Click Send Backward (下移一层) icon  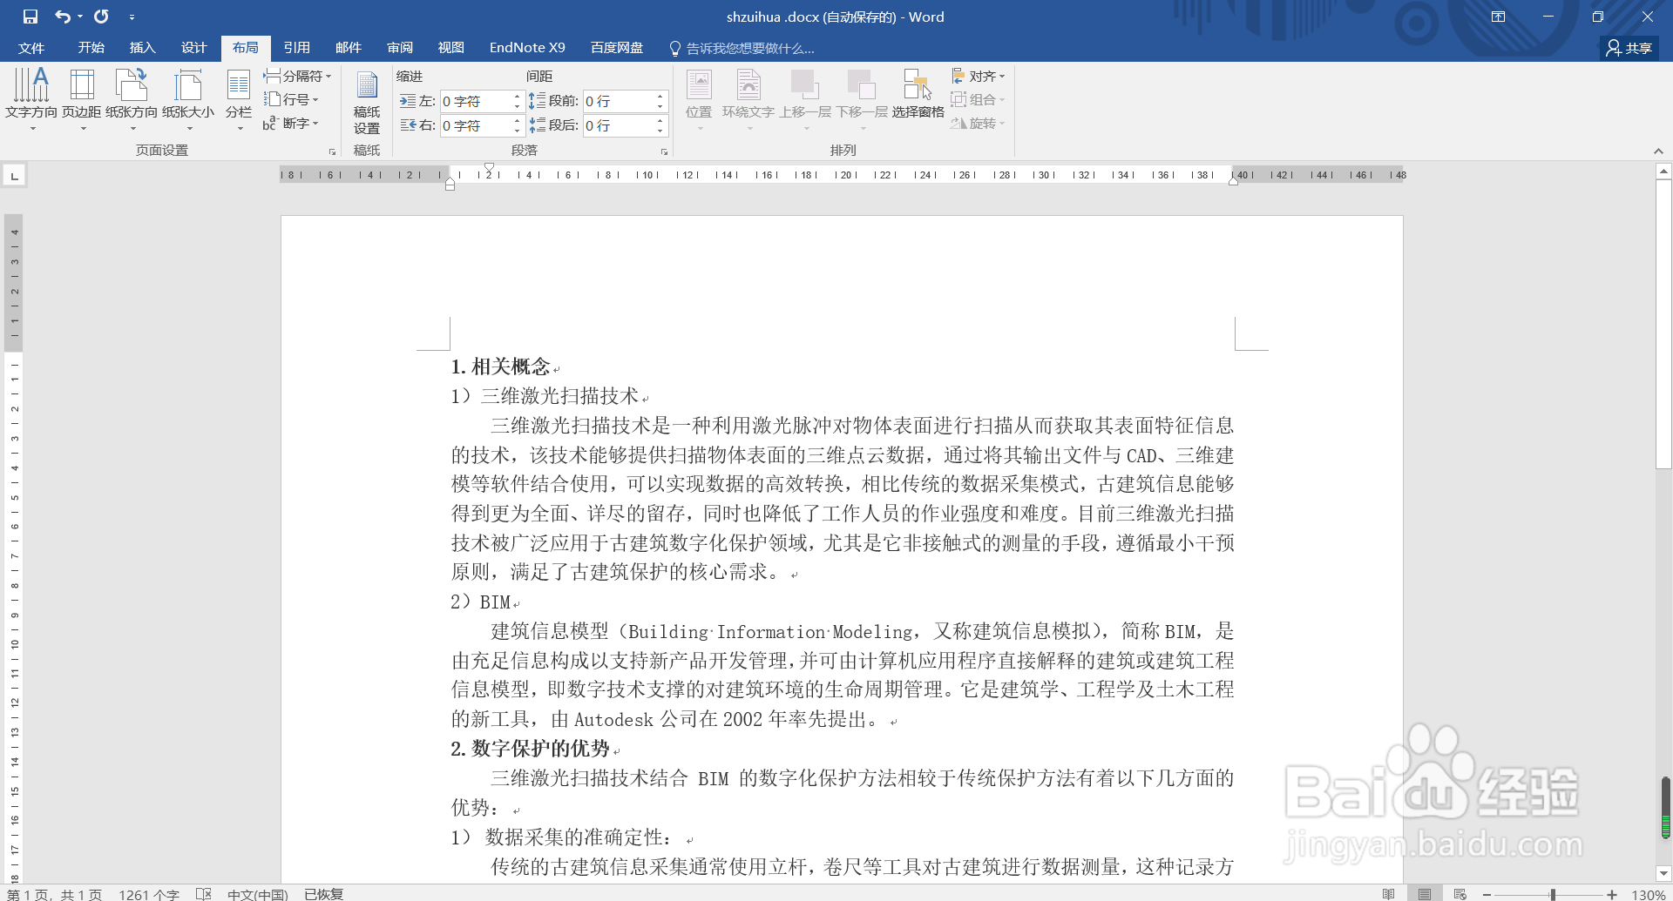pyautogui.click(x=862, y=99)
